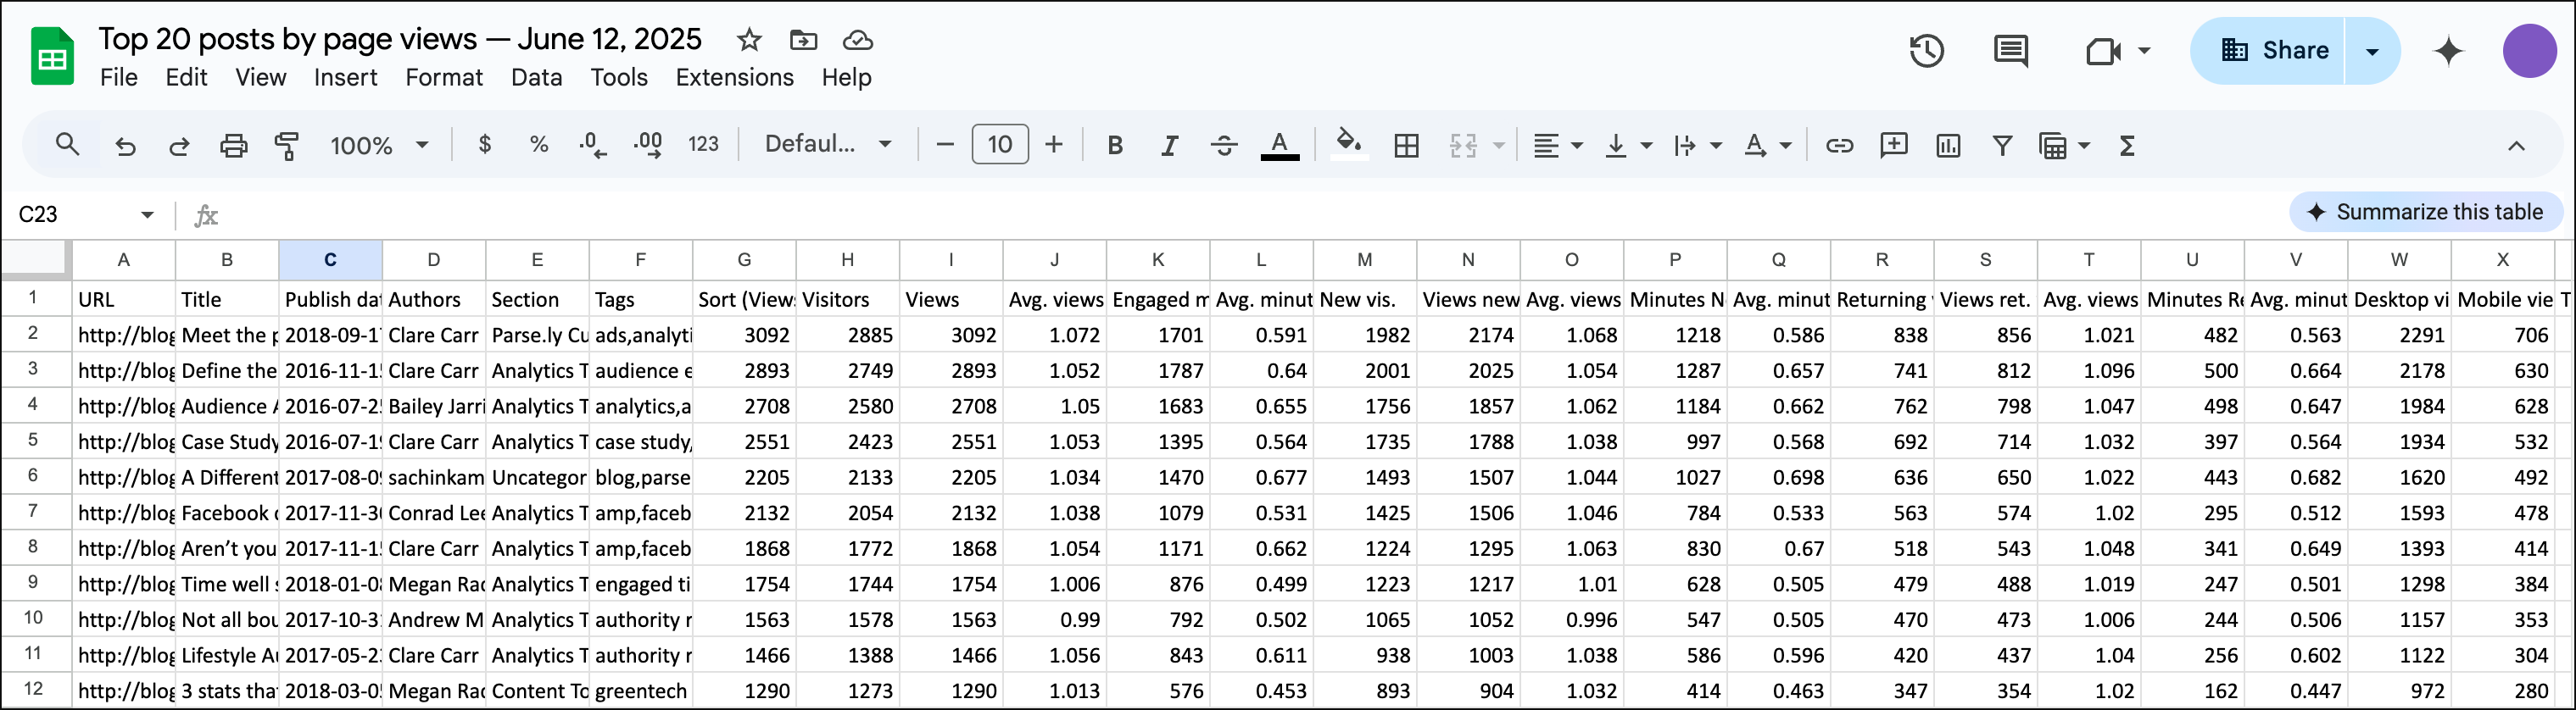
Task: Open the Edit menu
Action: coord(186,77)
